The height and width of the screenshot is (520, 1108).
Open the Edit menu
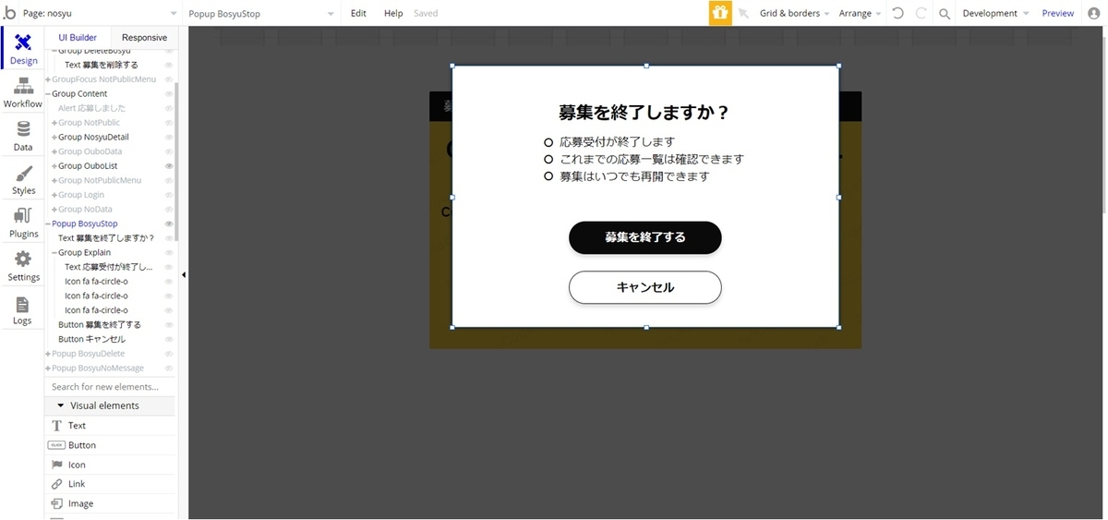click(x=358, y=13)
